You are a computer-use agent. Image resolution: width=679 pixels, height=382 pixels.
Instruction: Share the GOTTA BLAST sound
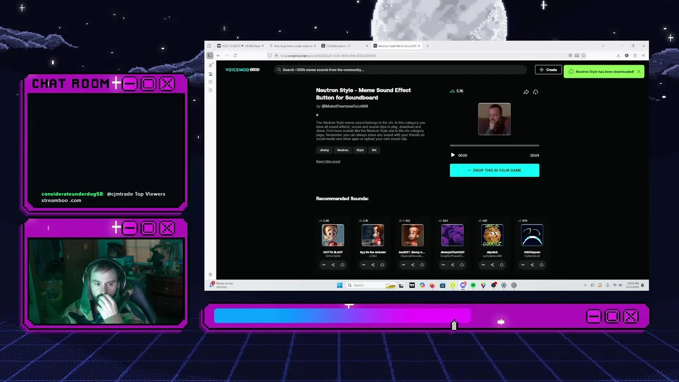coord(333,265)
